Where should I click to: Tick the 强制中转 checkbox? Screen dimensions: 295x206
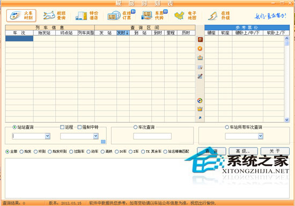point(79,127)
